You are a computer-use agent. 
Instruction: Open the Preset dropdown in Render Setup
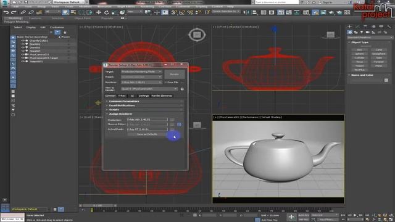141,76
